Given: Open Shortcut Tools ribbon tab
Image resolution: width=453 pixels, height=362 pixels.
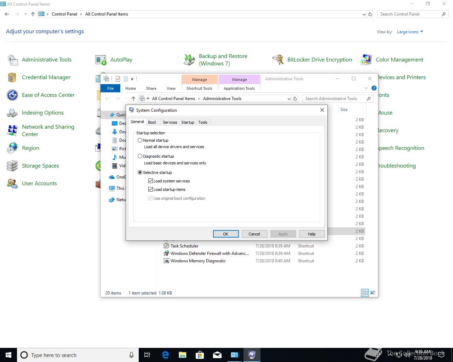Looking at the screenshot, I should 199,88.
